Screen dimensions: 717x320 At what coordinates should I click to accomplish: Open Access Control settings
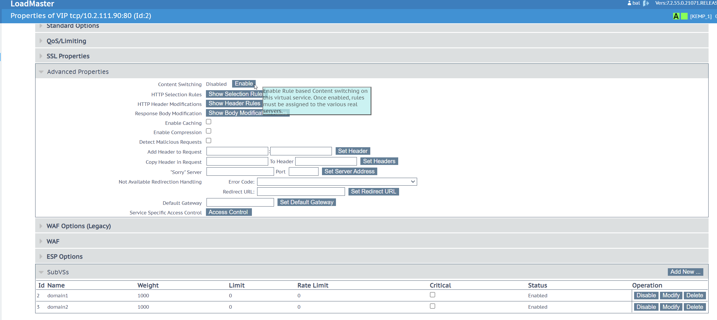(229, 212)
